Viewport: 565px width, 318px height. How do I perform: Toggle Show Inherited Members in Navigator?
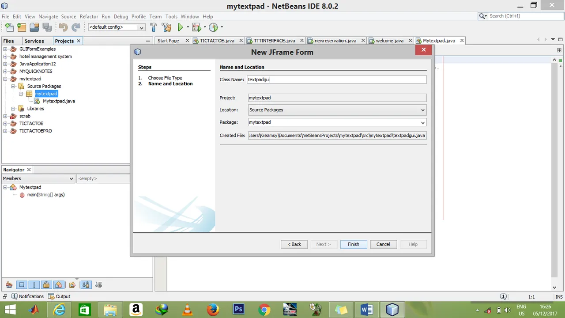9,285
